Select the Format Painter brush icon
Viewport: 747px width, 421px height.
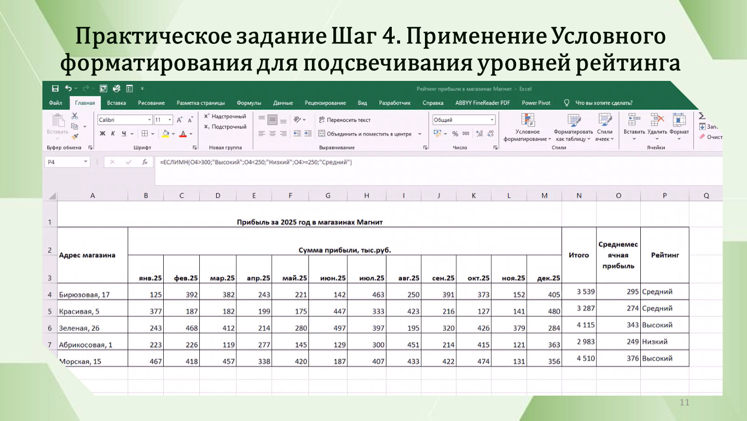tap(75, 136)
